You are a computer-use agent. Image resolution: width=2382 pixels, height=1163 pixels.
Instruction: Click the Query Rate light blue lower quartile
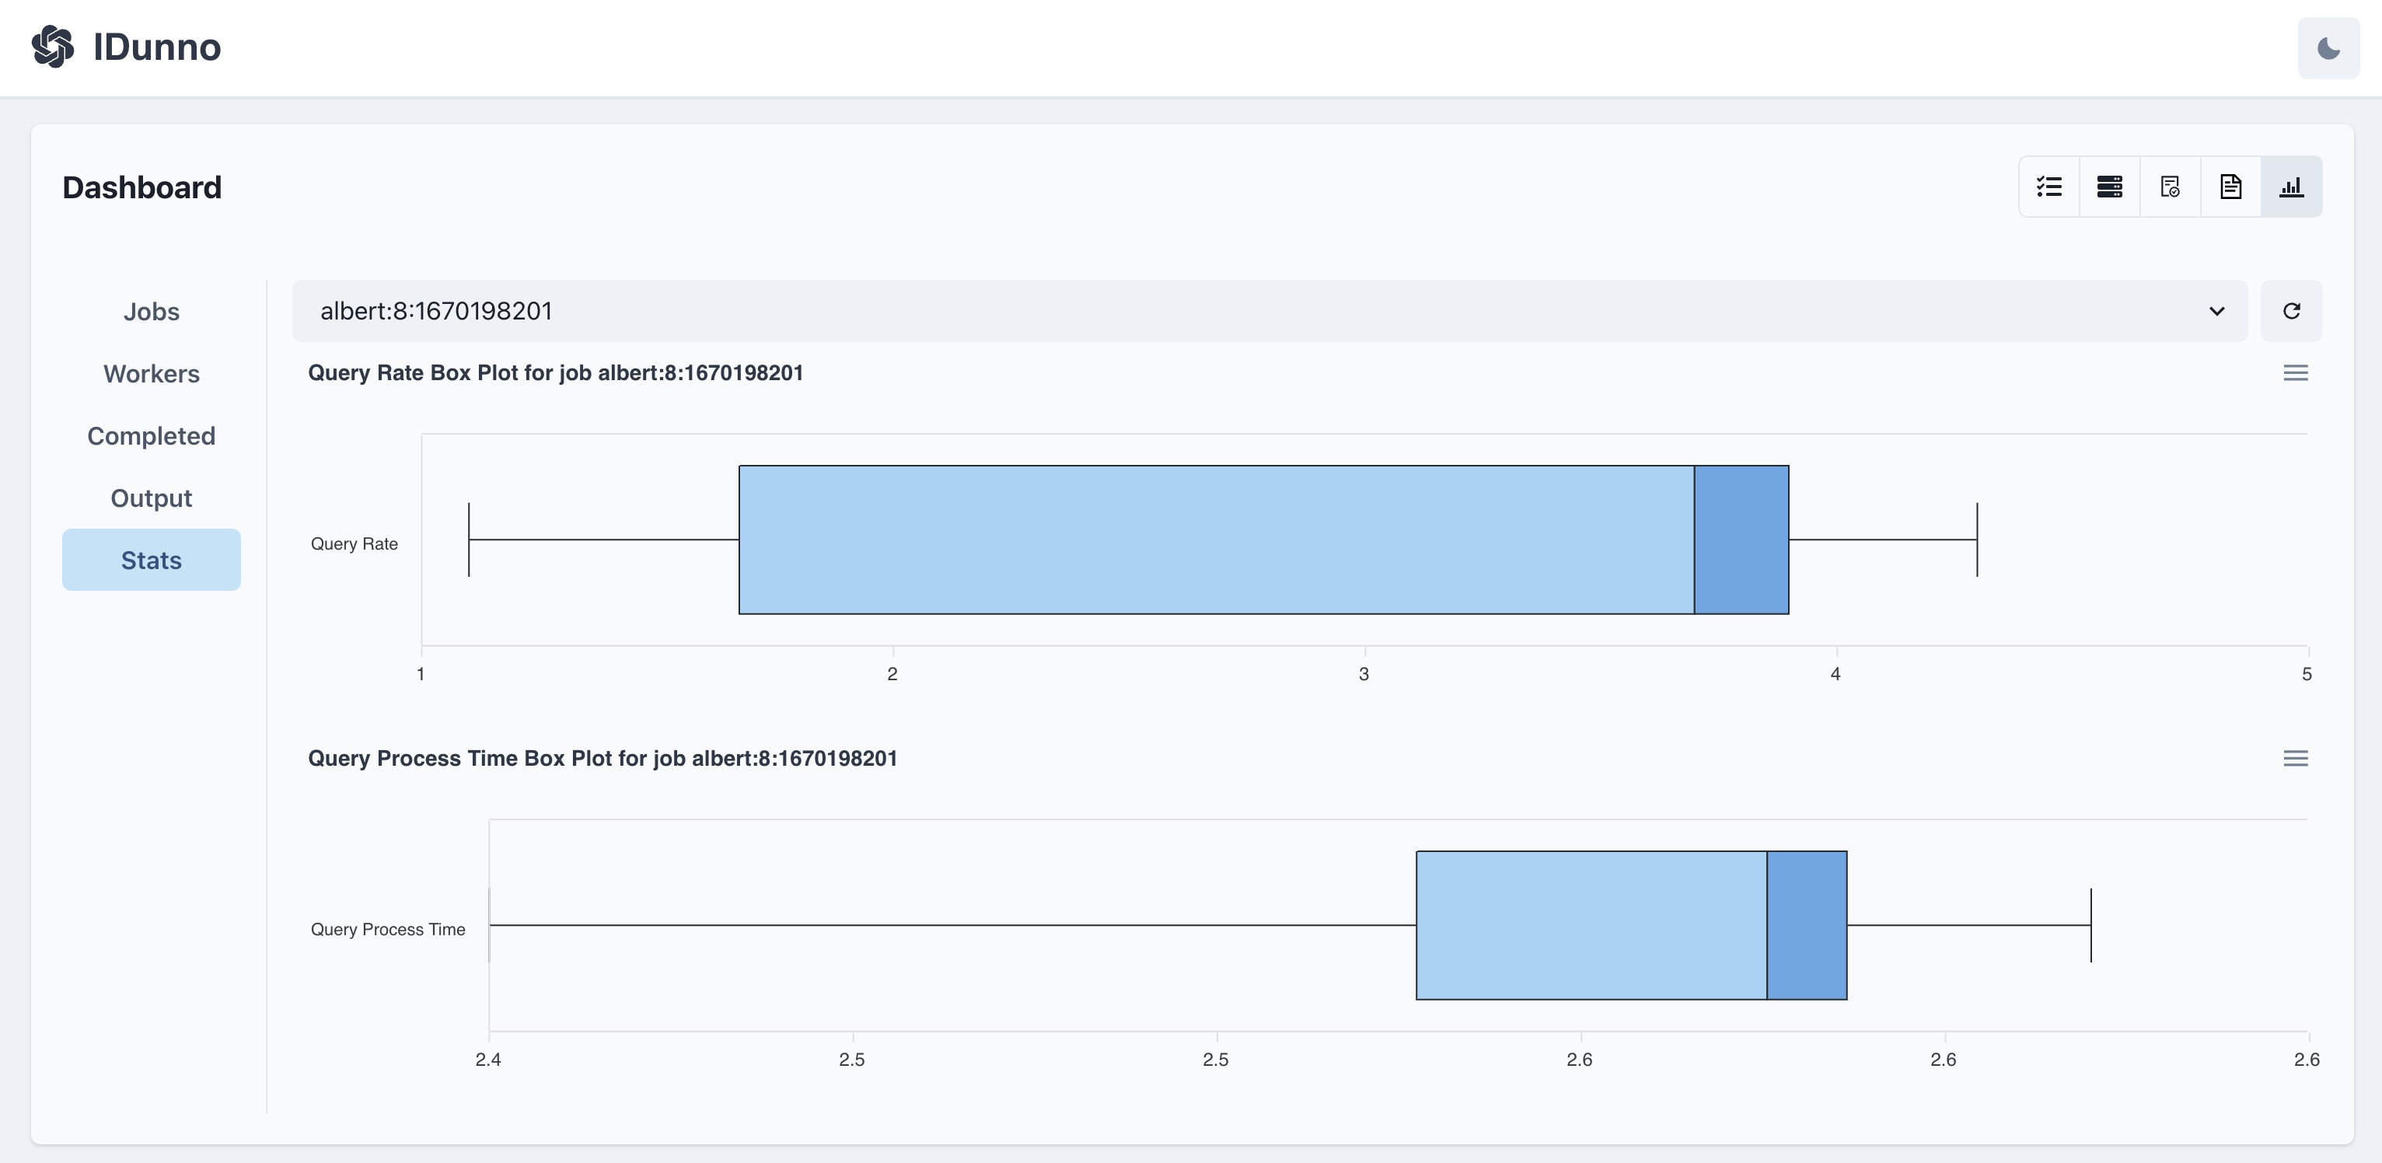click(1216, 540)
